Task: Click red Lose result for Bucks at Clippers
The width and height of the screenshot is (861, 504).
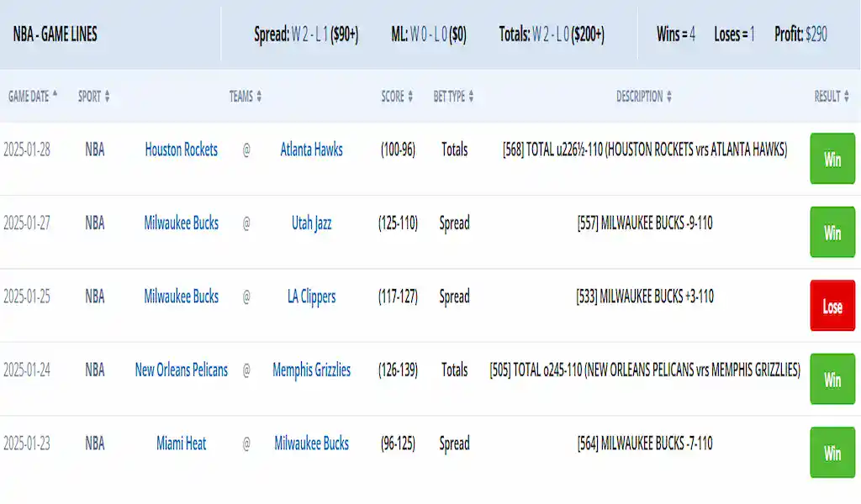Action: click(x=832, y=306)
